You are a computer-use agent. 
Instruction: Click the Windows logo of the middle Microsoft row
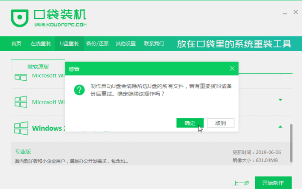pyautogui.click(x=21, y=102)
